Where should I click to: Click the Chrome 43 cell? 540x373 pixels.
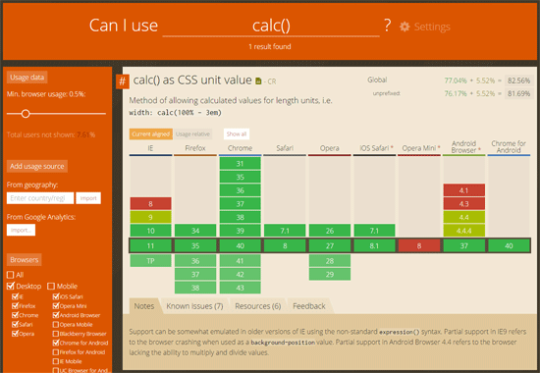click(240, 288)
